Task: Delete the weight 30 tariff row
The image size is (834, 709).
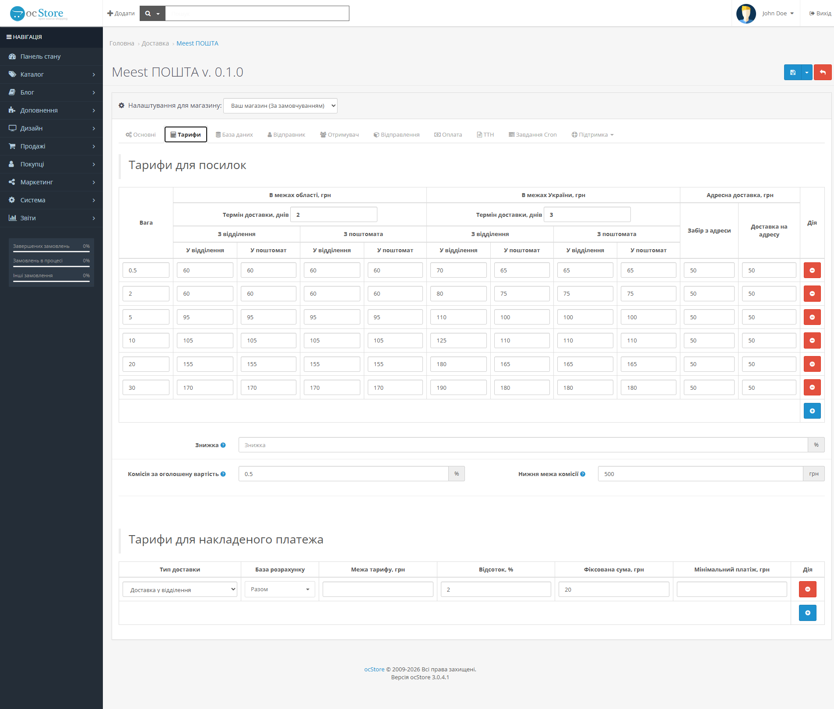Action: click(x=812, y=388)
